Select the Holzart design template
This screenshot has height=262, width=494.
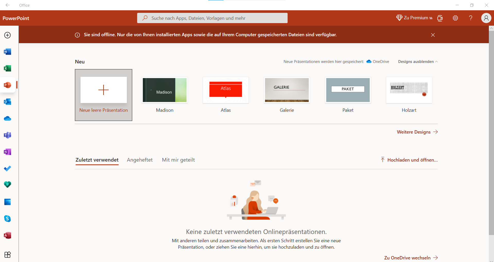point(409,95)
